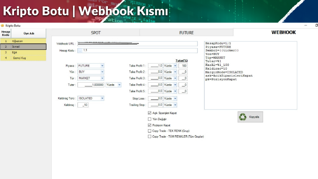Click the Stop Loss value field
The width and height of the screenshot is (318, 179).
click(x=155, y=98)
